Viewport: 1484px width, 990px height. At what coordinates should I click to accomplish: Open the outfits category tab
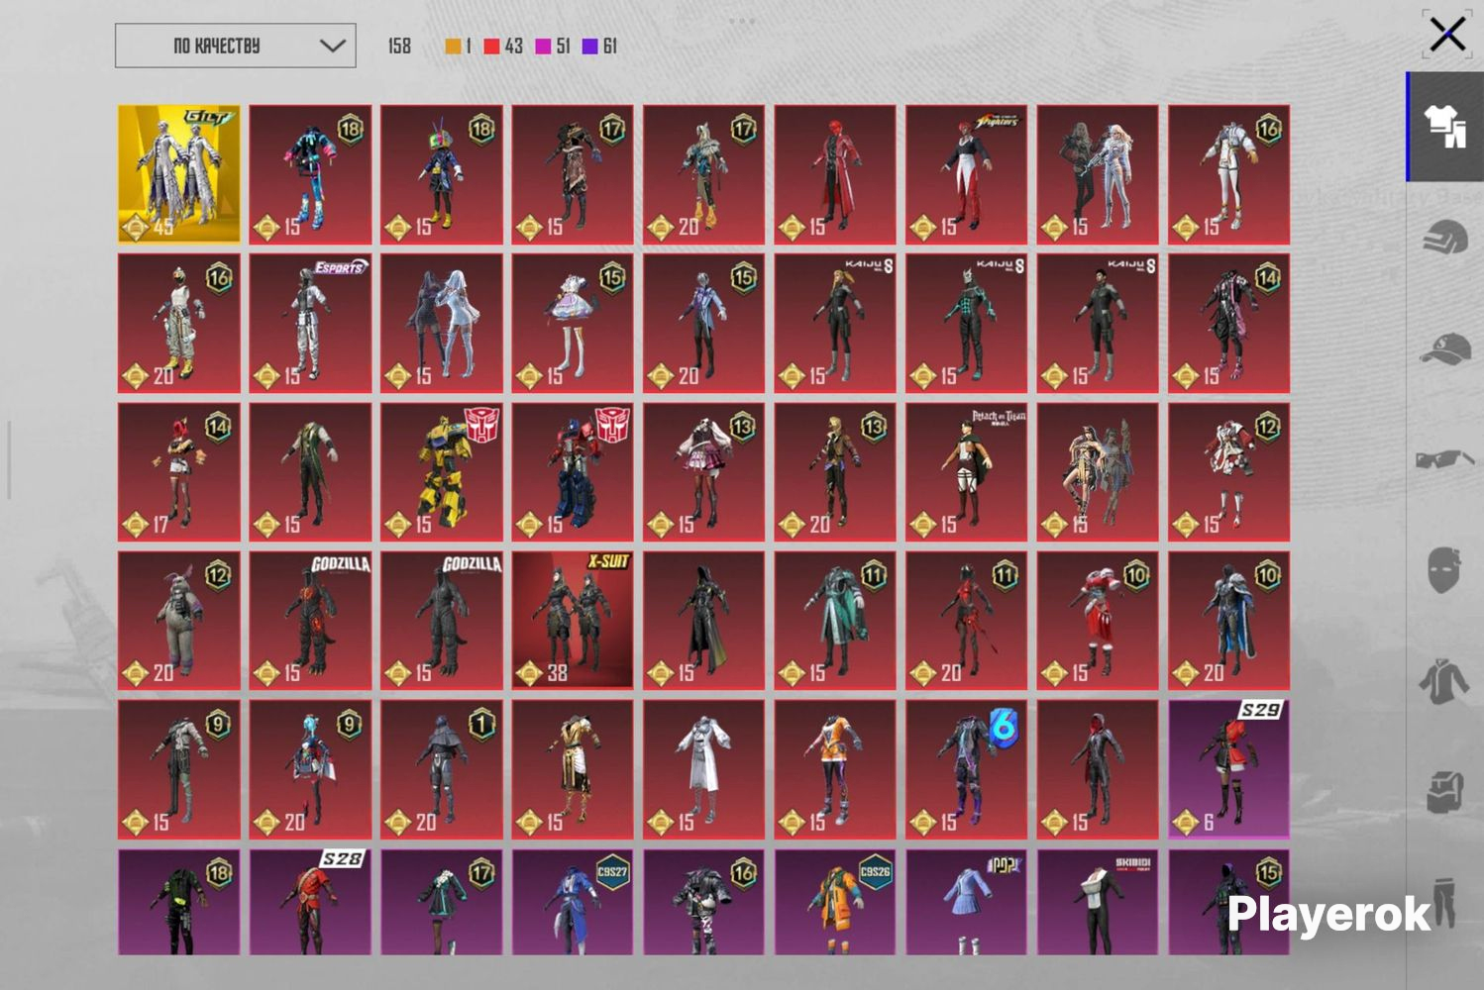tap(1444, 127)
